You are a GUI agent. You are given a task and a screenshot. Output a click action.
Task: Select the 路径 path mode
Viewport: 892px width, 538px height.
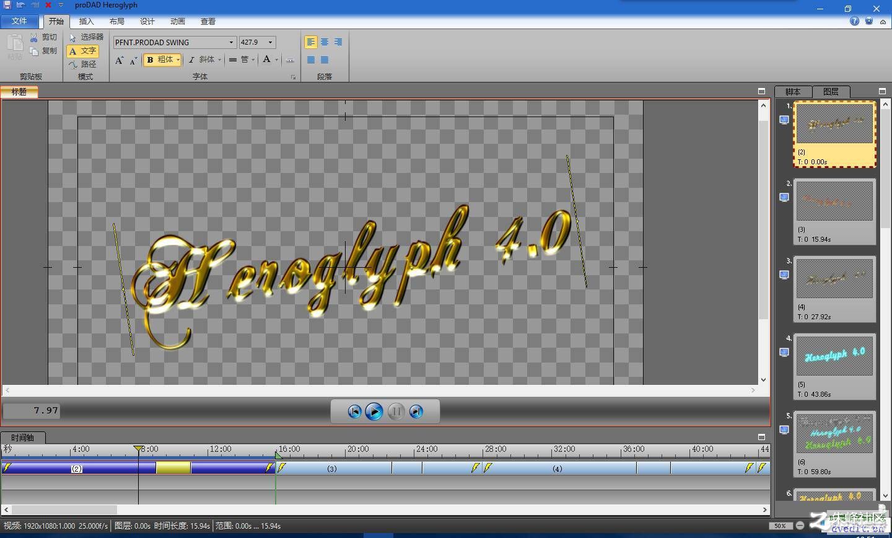pyautogui.click(x=83, y=64)
